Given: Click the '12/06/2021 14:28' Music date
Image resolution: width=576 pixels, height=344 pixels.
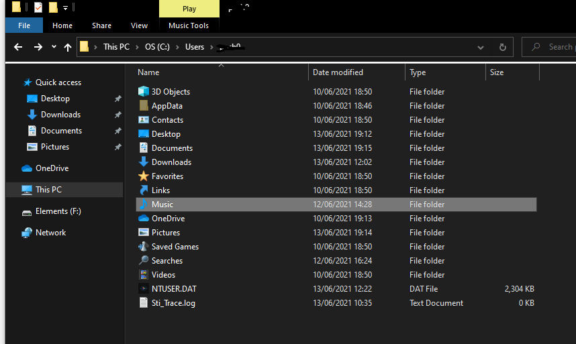Looking at the screenshot, I should (x=342, y=205).
